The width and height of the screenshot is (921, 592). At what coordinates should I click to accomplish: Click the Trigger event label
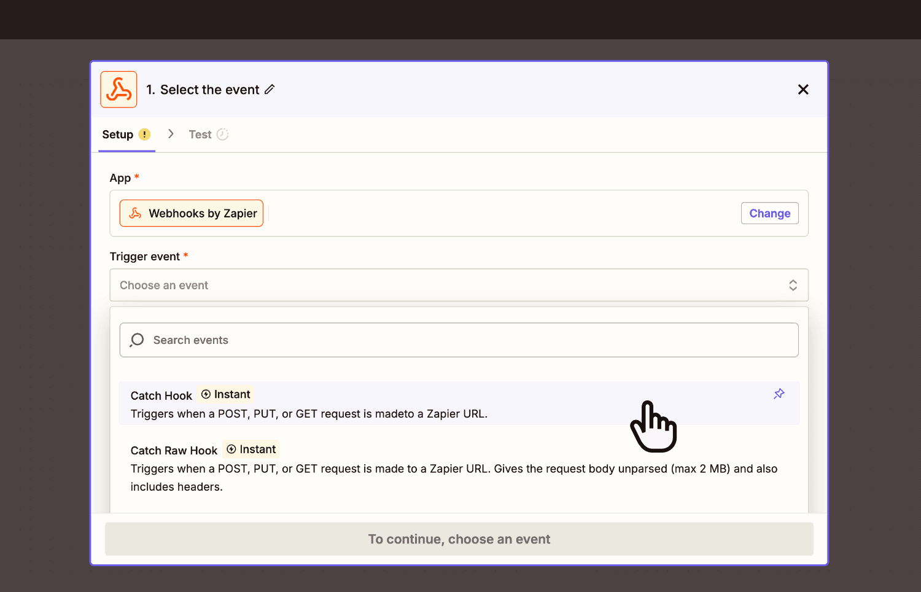[145, 257]
